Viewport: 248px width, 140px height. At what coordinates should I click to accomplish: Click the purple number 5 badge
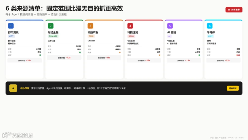tap(170, 26)
